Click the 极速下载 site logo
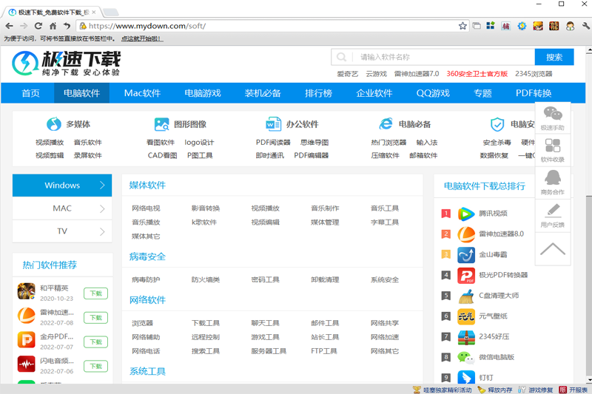Screen dimensions: 592x394 tap(66, 63)
